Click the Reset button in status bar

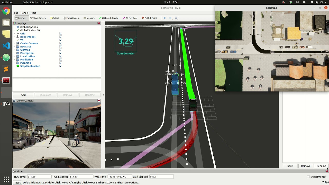click(17, 183)
